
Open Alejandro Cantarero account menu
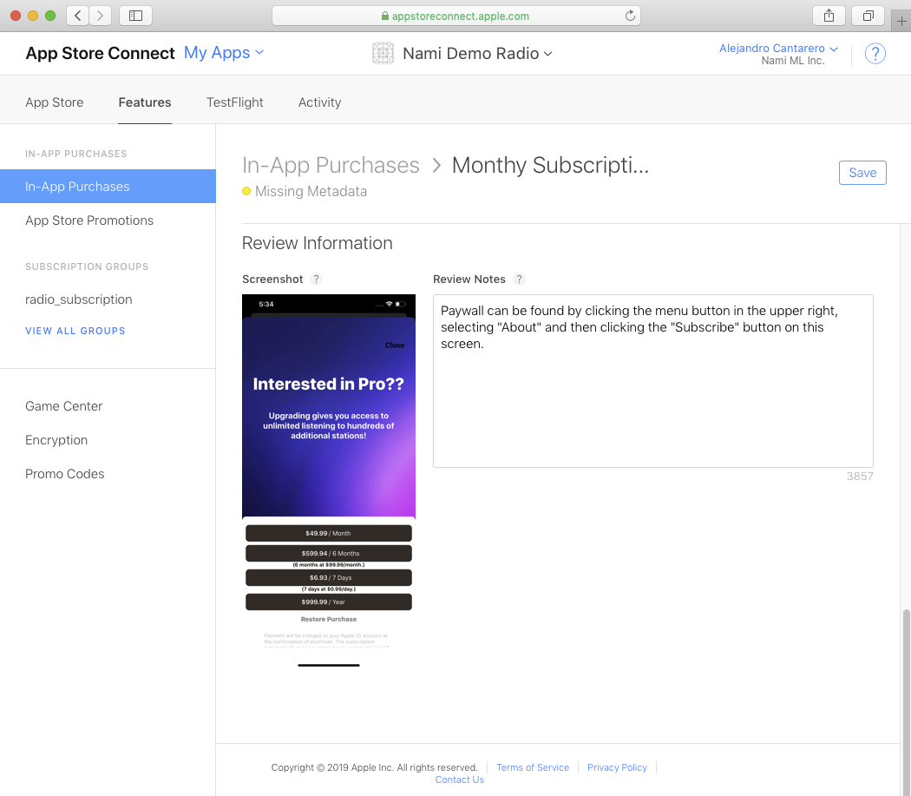778,49
